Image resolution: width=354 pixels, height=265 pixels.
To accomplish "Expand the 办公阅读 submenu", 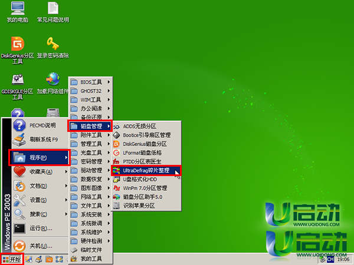I will coord(90,108).
